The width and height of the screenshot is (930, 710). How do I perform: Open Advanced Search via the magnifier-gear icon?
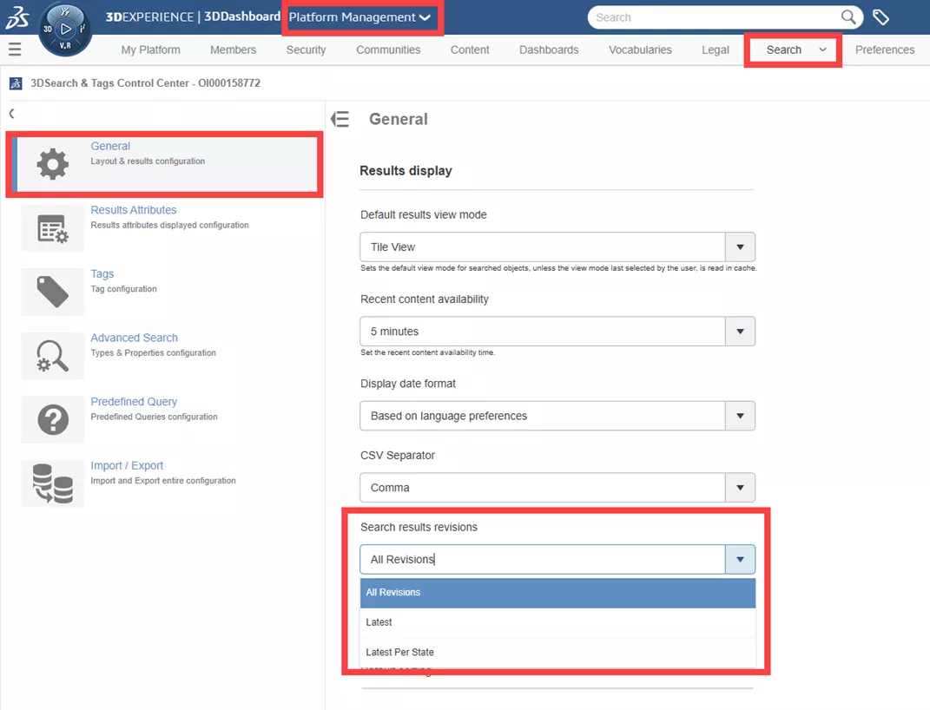(52, 356)
